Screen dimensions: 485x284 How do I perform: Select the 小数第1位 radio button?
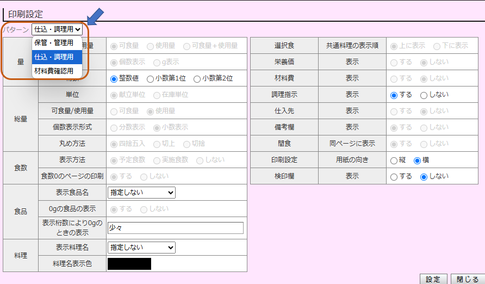pos(150,79)
